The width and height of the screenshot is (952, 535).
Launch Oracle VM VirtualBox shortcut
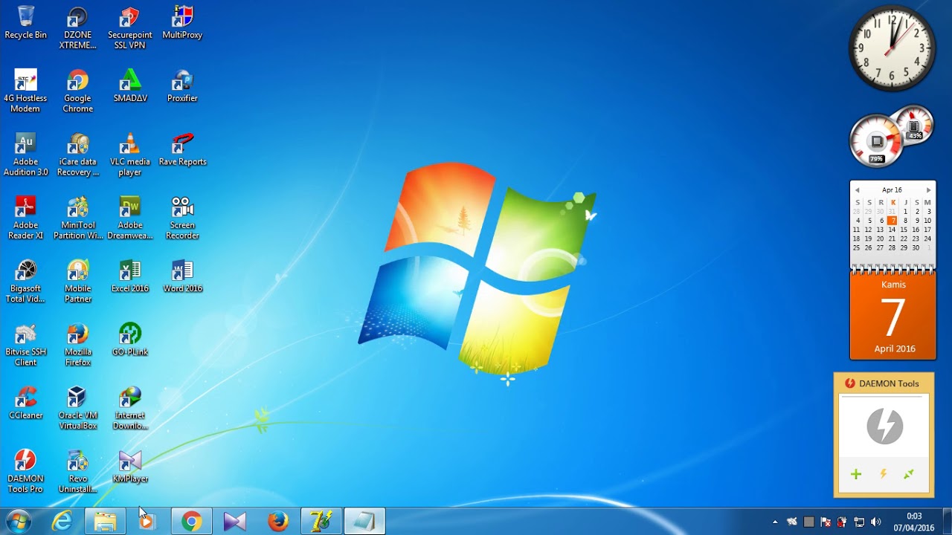point(77,408)
